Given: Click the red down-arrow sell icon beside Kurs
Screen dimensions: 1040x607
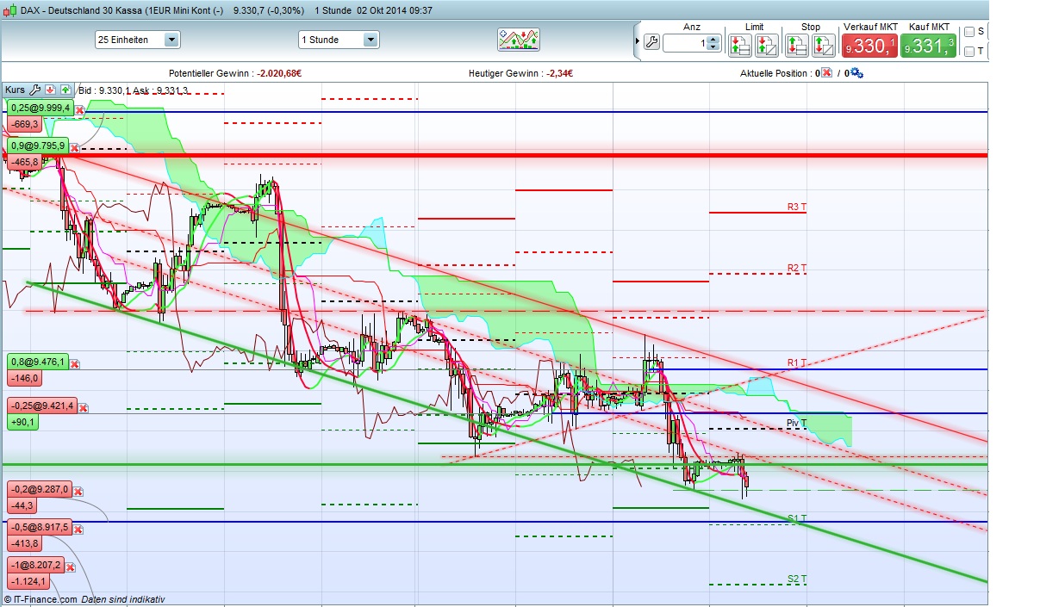Looking at the screenshot, I should coord(50,89).
